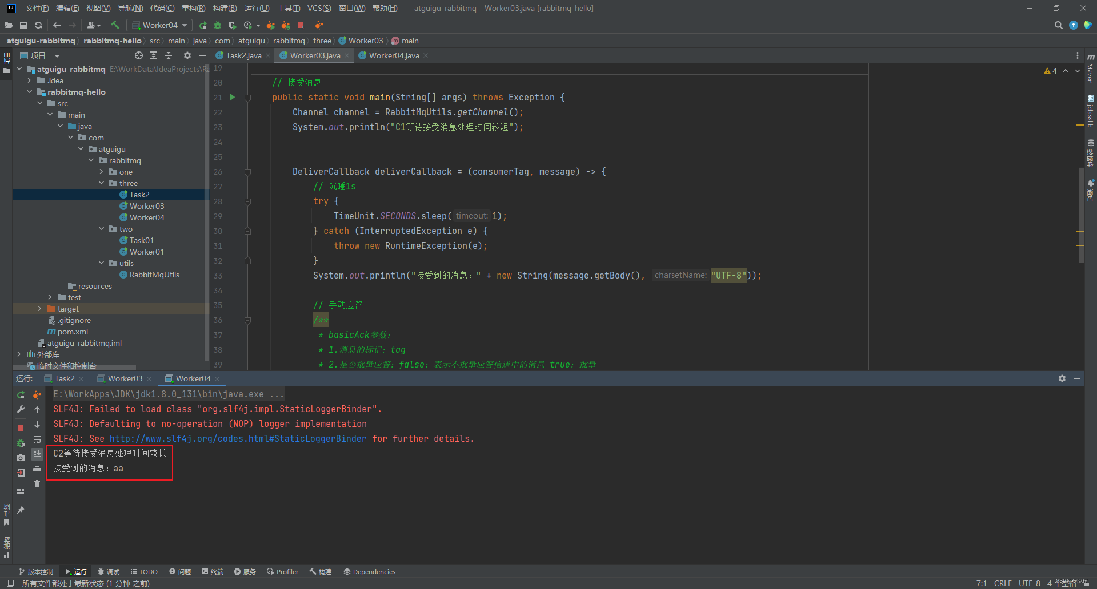Select Worker01 in the project tree
The height and width of the screenshot is (589, 1097).
142,252
